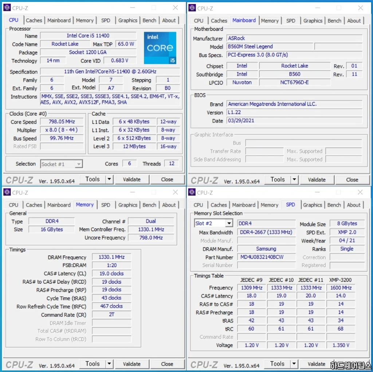Viewport: 373px width, 372px height.
Task: Click the Intel Core i5 logo
Action: coord(160,48)
